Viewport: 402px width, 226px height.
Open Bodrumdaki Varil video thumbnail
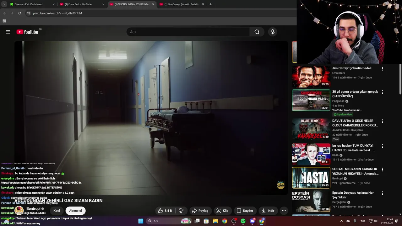tap(311, 100)
